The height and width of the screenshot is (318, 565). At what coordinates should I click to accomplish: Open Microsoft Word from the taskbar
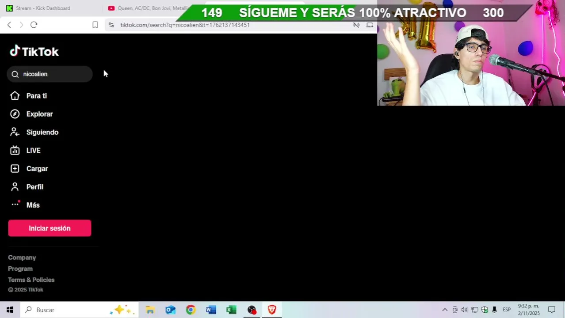pyautogui.click(x=211, y=310)
